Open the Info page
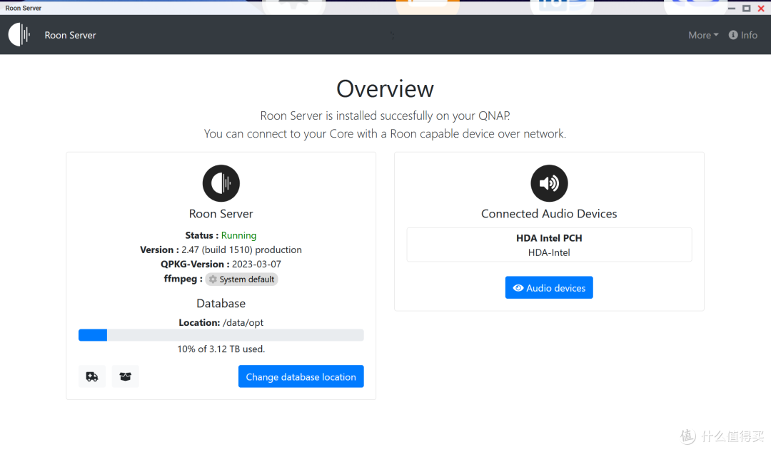This screenshot has height=452, width=771. click(x=743, y=36)
